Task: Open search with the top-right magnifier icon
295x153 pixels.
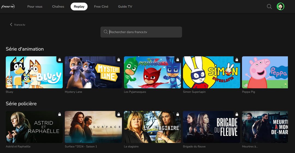Action: click(x=269, y=7)
